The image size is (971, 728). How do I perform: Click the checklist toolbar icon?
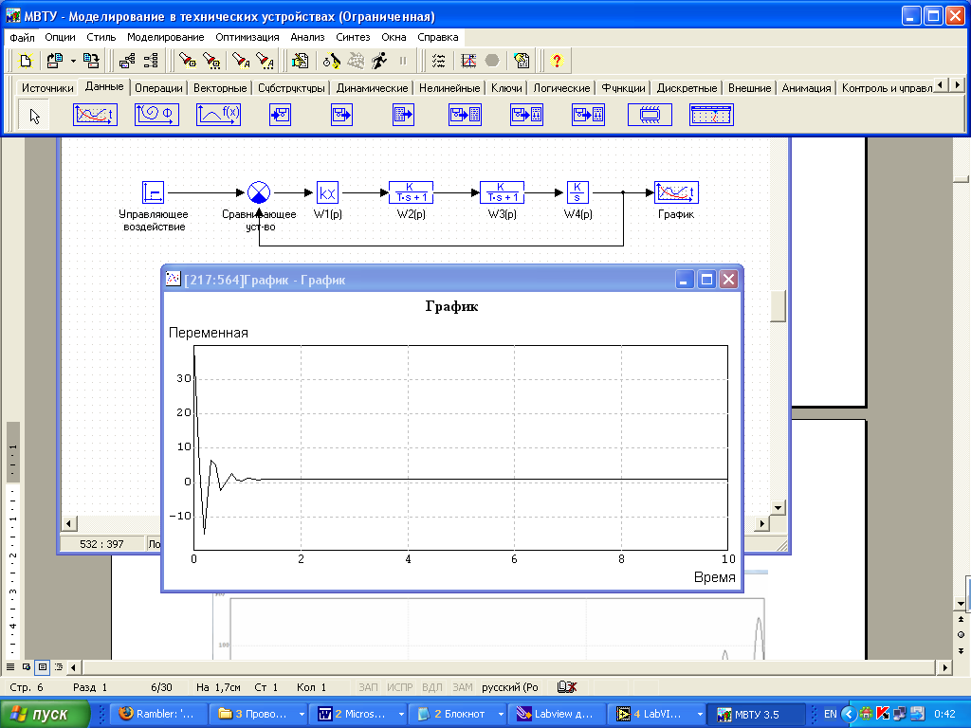point(438,61)
